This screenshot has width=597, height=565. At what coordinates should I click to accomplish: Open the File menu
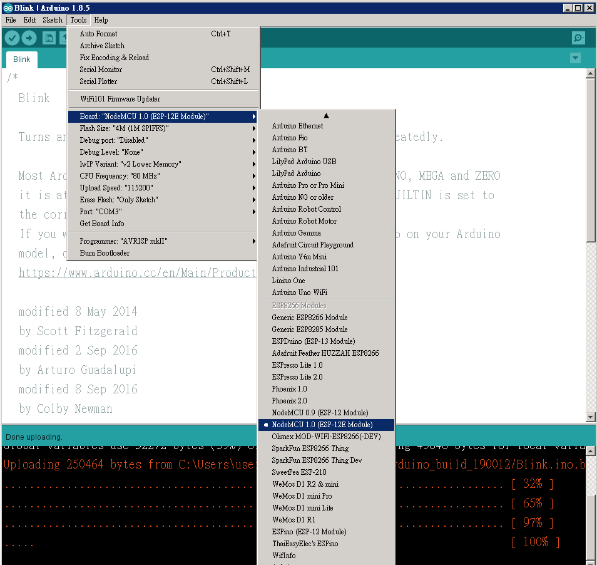[x=11, y=20]
